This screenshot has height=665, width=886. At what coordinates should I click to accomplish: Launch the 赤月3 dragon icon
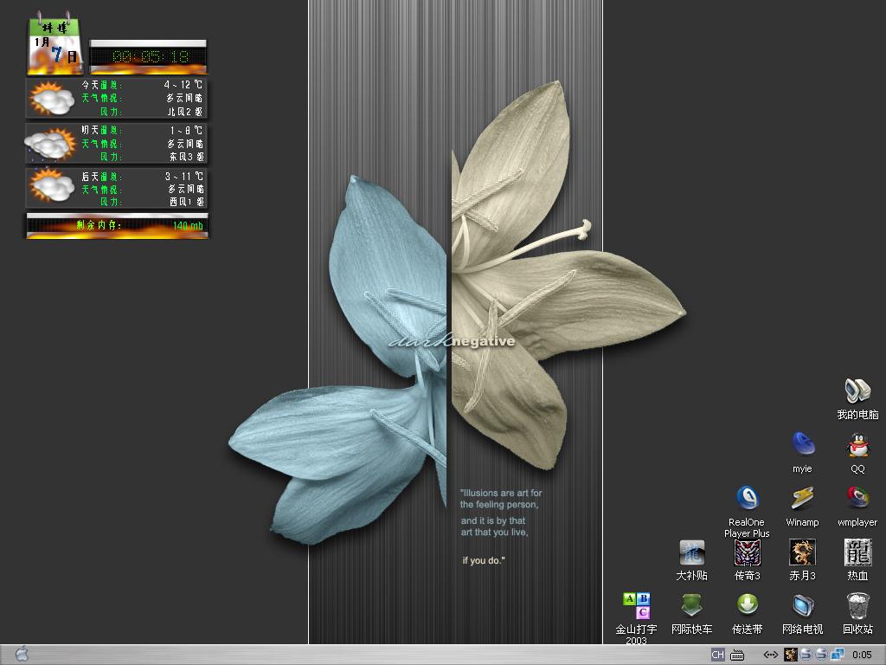[802, 552]
